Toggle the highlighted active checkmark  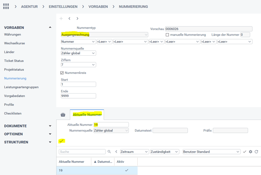click(61, 141)
